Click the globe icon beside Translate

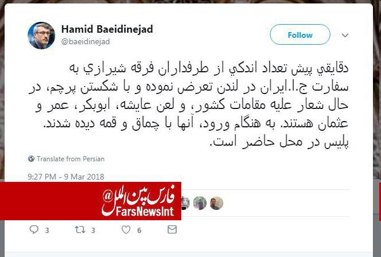coord(31,159)
